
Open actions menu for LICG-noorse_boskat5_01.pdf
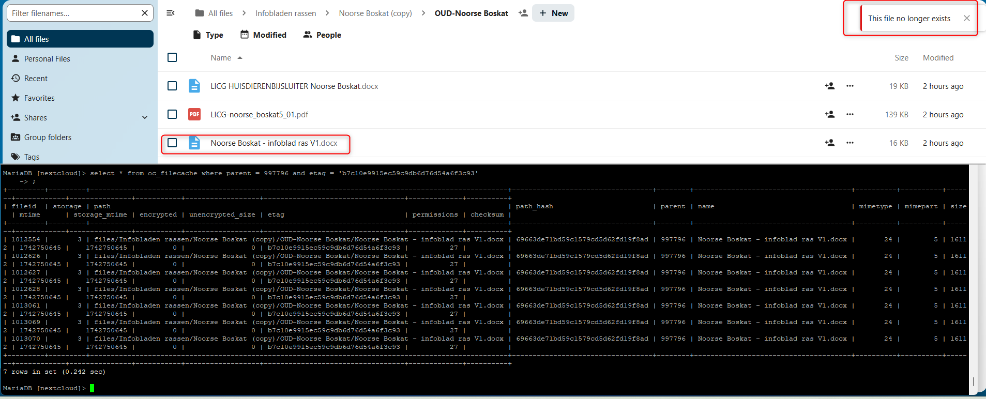click(850, 114)
